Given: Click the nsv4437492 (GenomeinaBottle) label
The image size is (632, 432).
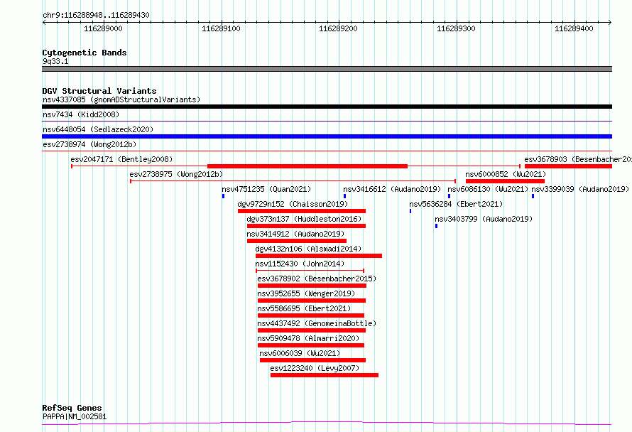Looking at the screenshot, I should tap(317, 323).
